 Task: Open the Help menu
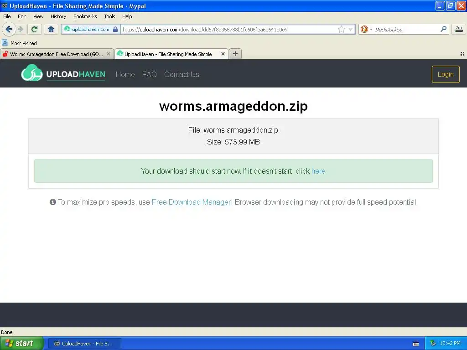pos(127,16)
